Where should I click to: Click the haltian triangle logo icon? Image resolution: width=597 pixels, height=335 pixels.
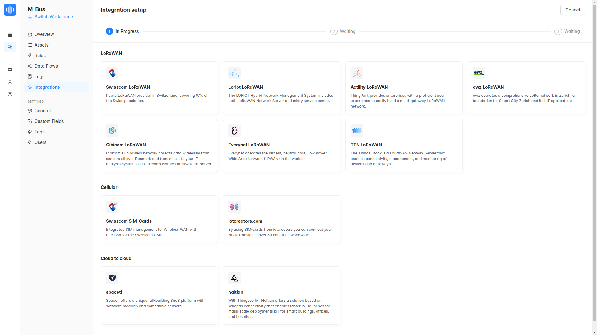pos(234,278)
